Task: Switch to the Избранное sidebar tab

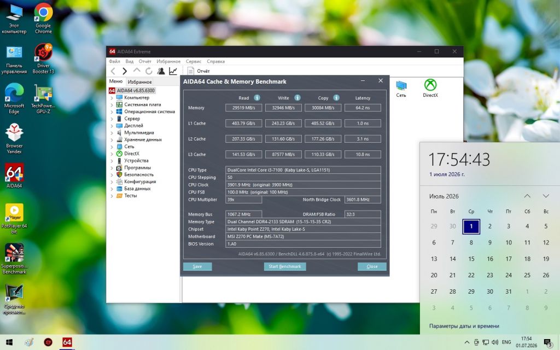Action: (x=139, y=82)
